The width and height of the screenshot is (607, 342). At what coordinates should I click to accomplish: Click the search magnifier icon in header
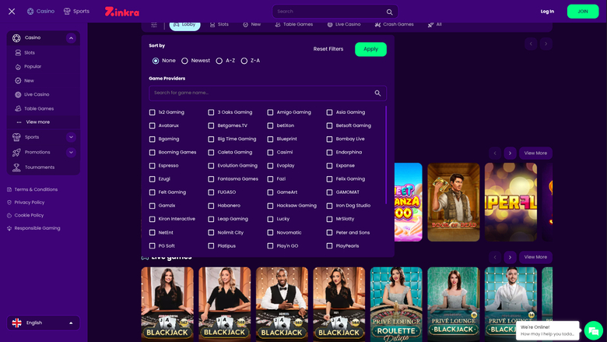click(x=389, y=12)
